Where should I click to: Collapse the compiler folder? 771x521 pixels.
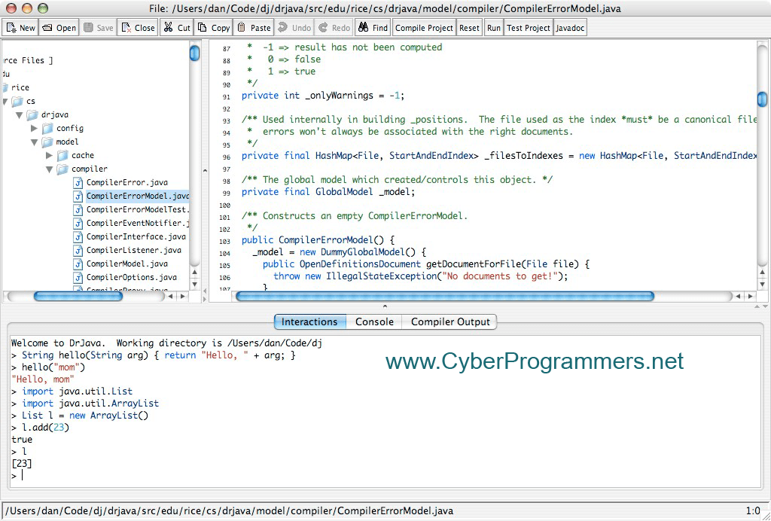(x=48, y=169)
